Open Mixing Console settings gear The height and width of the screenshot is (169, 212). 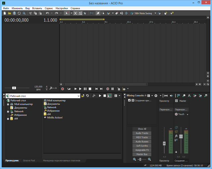[x=156, y=95]
